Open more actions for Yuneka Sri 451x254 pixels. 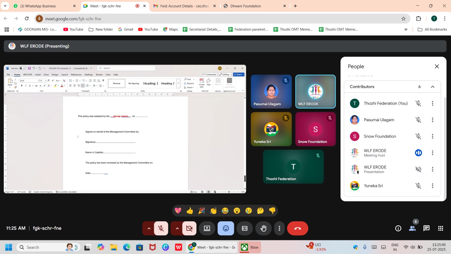pyautogui.click(x=433, y=186)
